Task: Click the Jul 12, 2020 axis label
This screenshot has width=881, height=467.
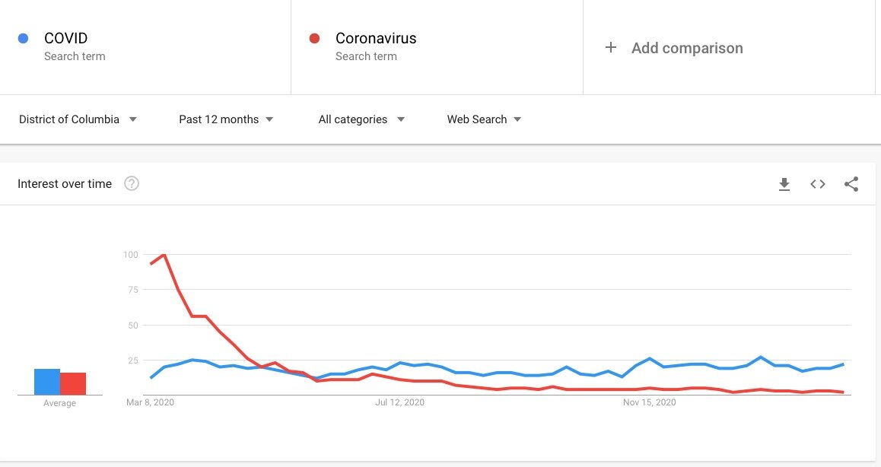Action: (400, 402)
